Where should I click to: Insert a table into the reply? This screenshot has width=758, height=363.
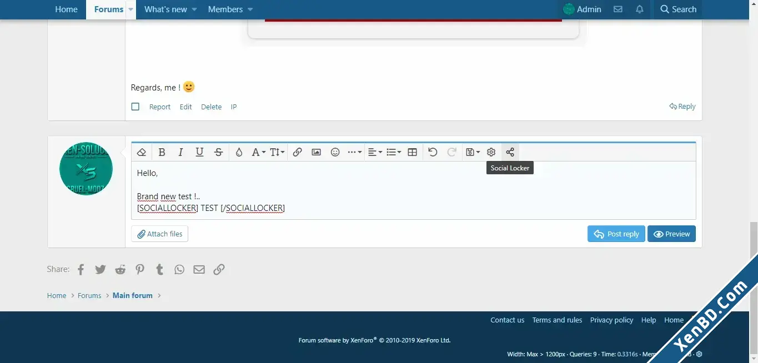(x=412, y=152)
